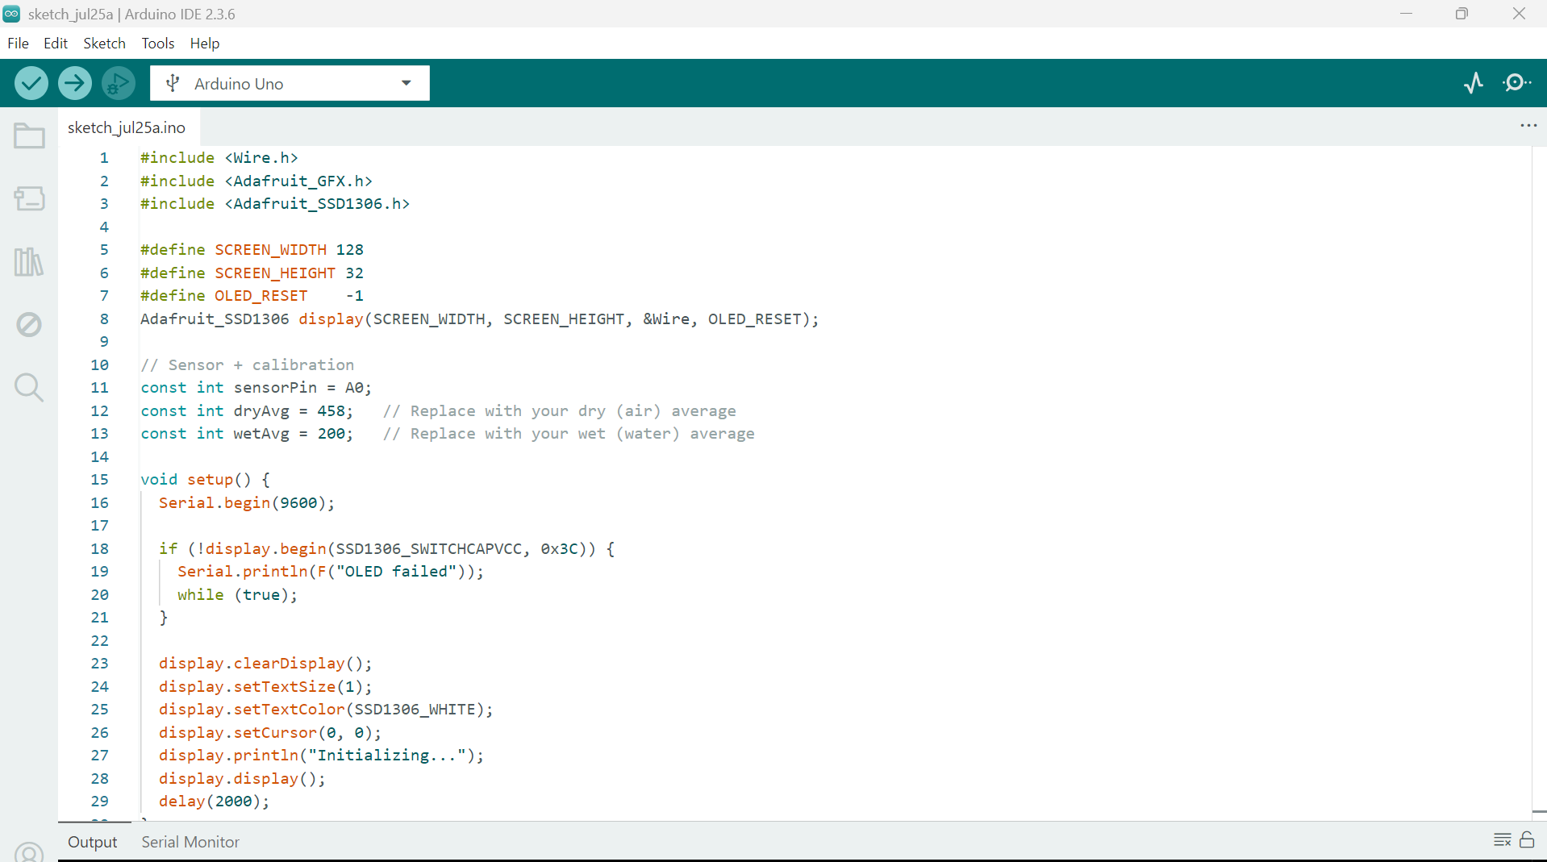This screenshot has width=1547, height=862.
Task: Open the Library Manager books icon
Action: [x=29, y=262]
